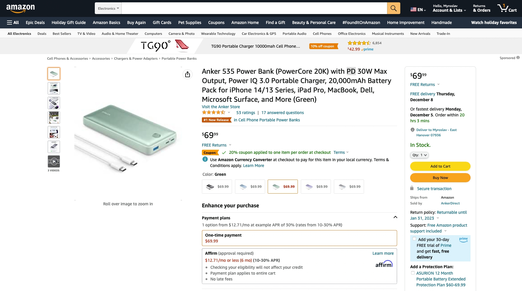This screenshot has width=522, height=291.
Task: Go to Amazon home via logo
Action: [x=20, y=8]
